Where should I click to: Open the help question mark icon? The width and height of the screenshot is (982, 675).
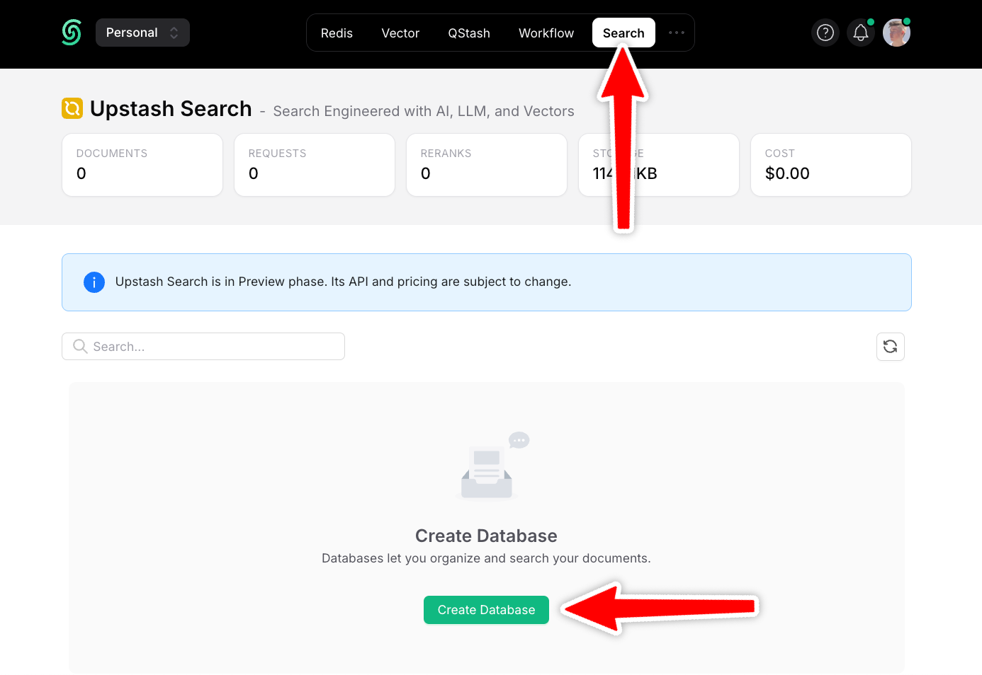pyautogui.click(x=825, y=33)
